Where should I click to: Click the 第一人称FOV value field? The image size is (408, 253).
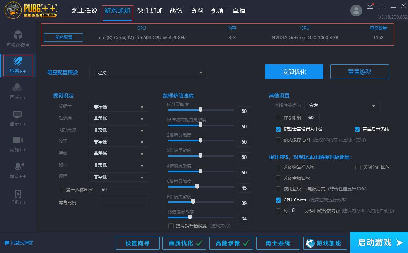pos(123,189)
